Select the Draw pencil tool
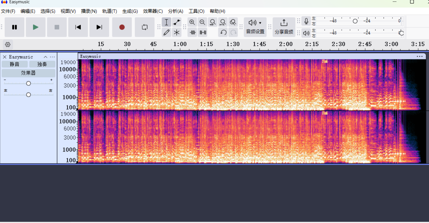The image size is (429, 223). point(166,32)
